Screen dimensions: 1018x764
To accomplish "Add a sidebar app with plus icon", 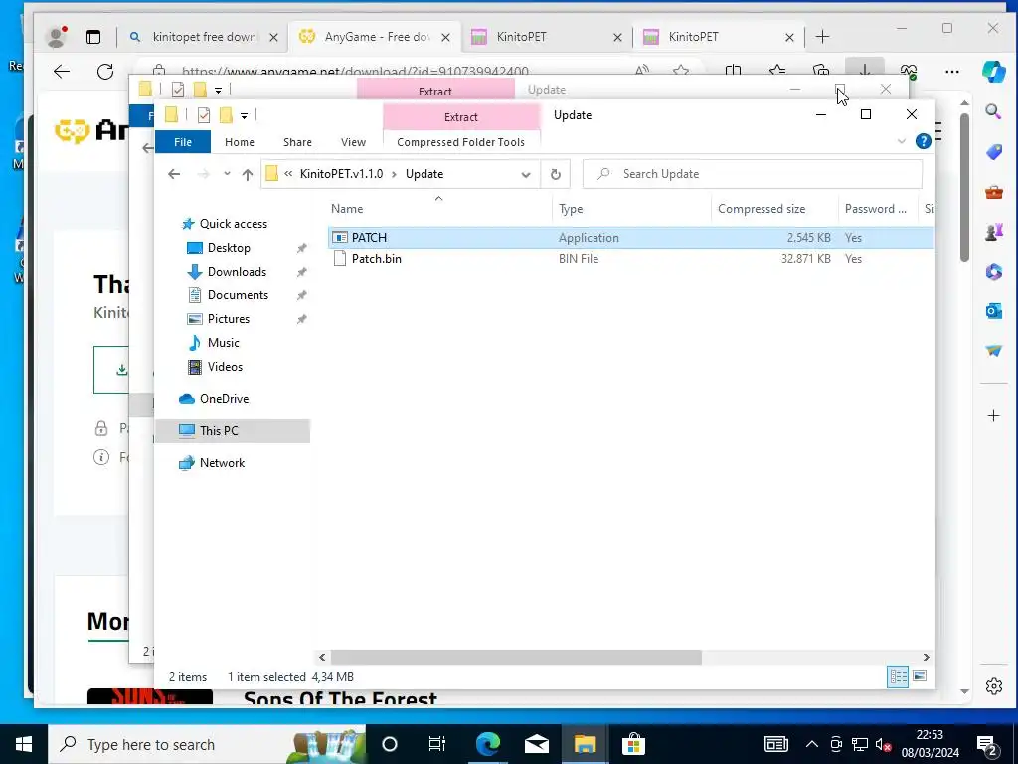I will (x=993, y=415).
